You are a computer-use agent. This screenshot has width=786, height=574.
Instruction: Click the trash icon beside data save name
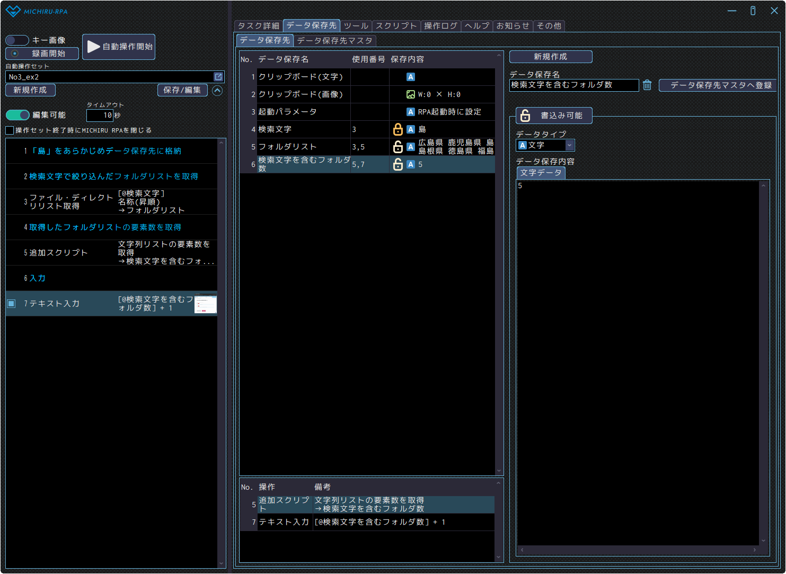pyautogui.click(x=647, y=85)
